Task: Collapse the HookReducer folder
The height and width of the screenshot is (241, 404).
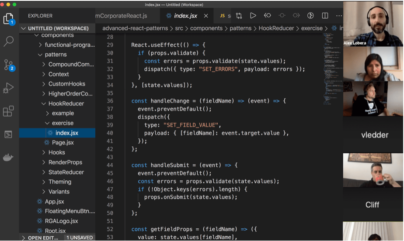Action: click(66, 103)
